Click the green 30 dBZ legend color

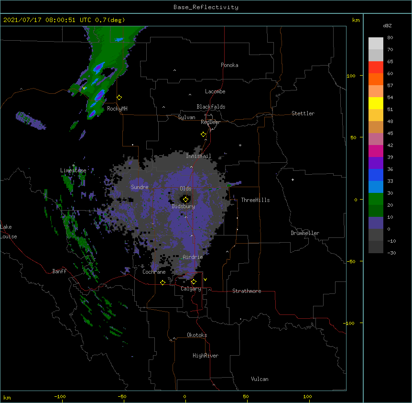tap(376, 199)
